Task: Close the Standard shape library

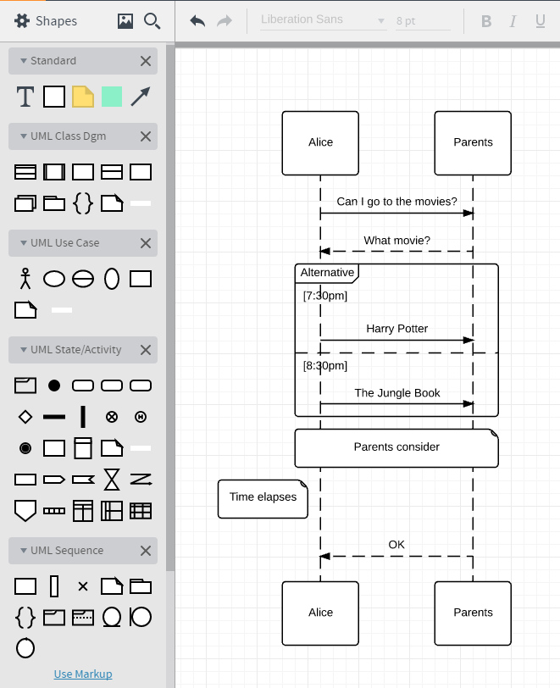Action: pyautogui.click(x=146, y=61)
